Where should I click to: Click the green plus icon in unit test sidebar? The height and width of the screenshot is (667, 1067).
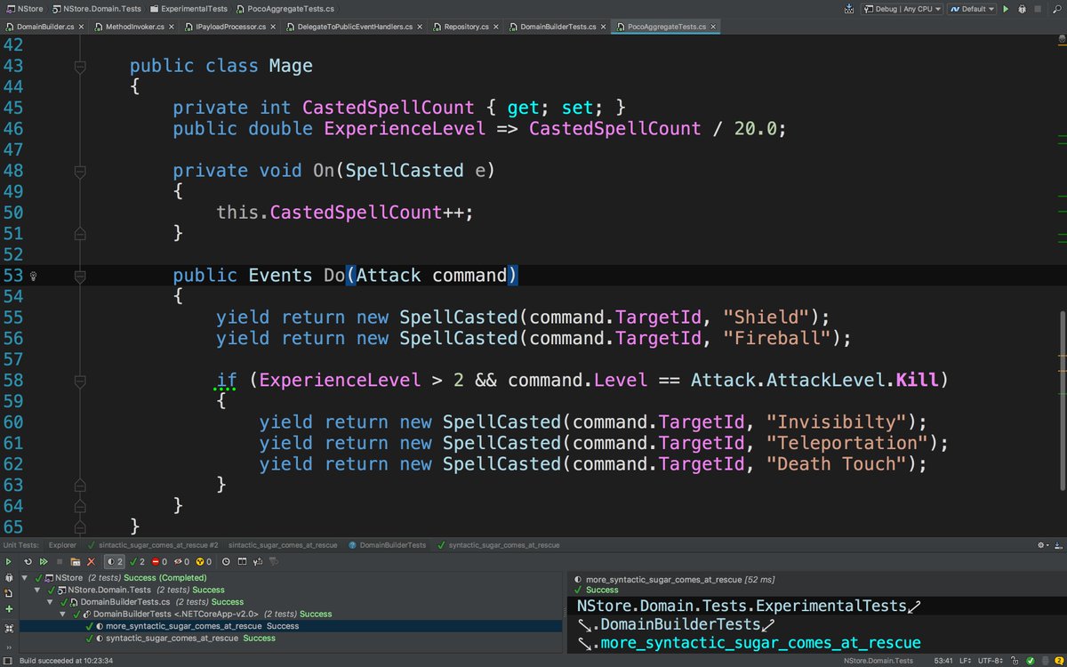[x=9, y=609]
